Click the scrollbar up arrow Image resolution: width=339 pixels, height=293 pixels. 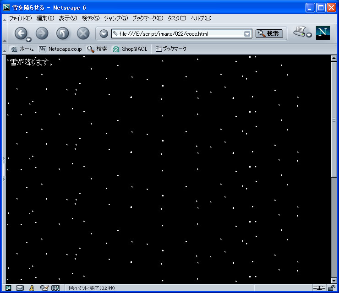pos(334,58)
